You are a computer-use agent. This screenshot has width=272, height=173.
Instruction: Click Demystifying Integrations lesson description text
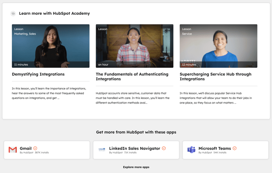click(49, 93)
